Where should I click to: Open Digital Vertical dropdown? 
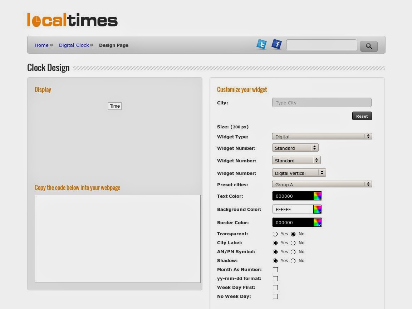click(x=299, y=173)
